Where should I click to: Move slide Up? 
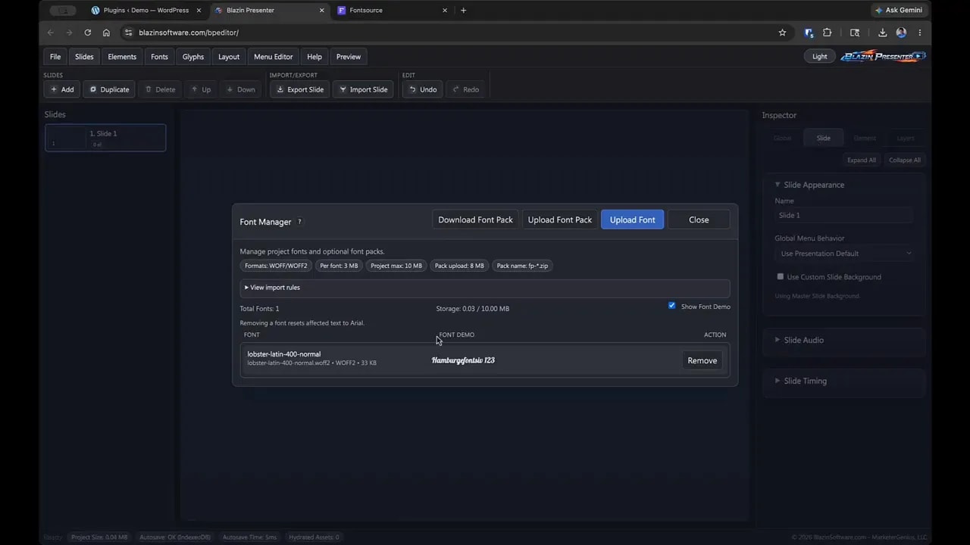(x=201, y=89)
